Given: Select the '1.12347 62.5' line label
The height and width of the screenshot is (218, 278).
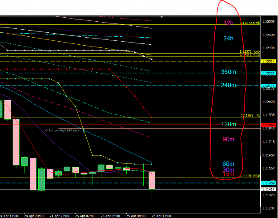Looking at the screenshot, I should pyautogui.click(x=250, y=55).
